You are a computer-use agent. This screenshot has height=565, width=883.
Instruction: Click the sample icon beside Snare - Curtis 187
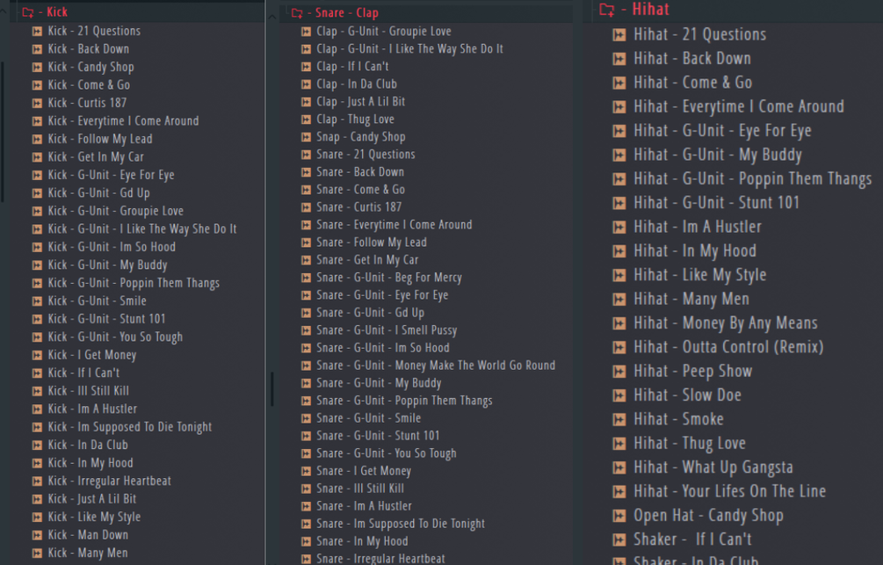click(x=307, y=207)
